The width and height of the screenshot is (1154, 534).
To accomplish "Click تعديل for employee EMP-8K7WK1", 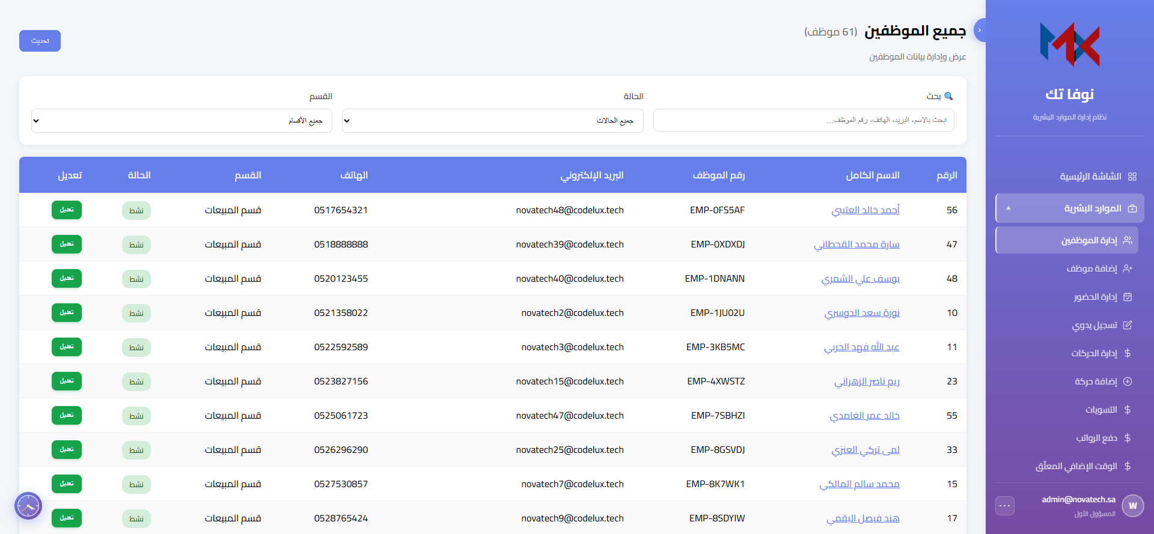I will click(x=67, y=484).
